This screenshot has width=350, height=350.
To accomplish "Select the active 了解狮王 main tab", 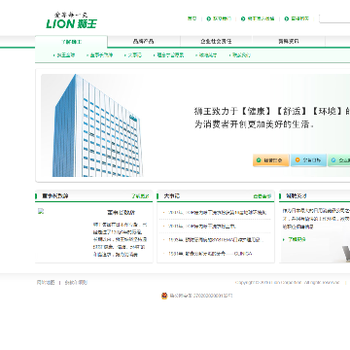I will coord(71,42).
